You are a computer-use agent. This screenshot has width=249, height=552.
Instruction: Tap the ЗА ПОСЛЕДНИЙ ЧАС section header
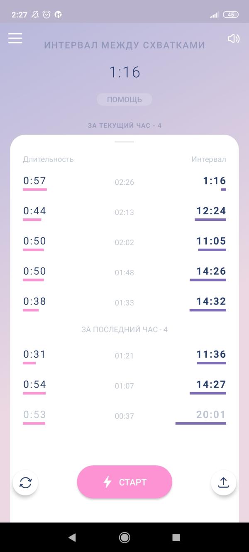tap(124, 330)
